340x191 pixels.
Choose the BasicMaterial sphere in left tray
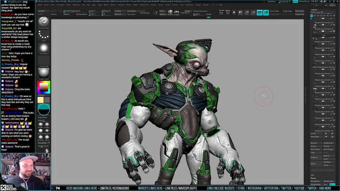40,138
